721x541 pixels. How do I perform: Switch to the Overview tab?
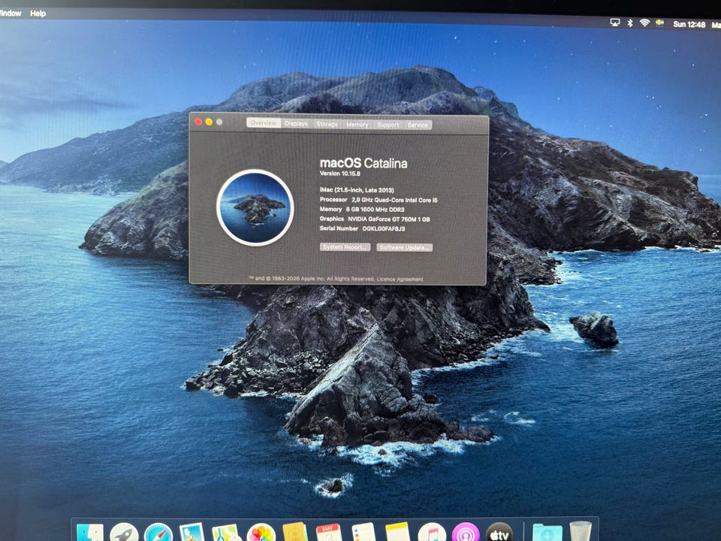[x=264, y=122]
